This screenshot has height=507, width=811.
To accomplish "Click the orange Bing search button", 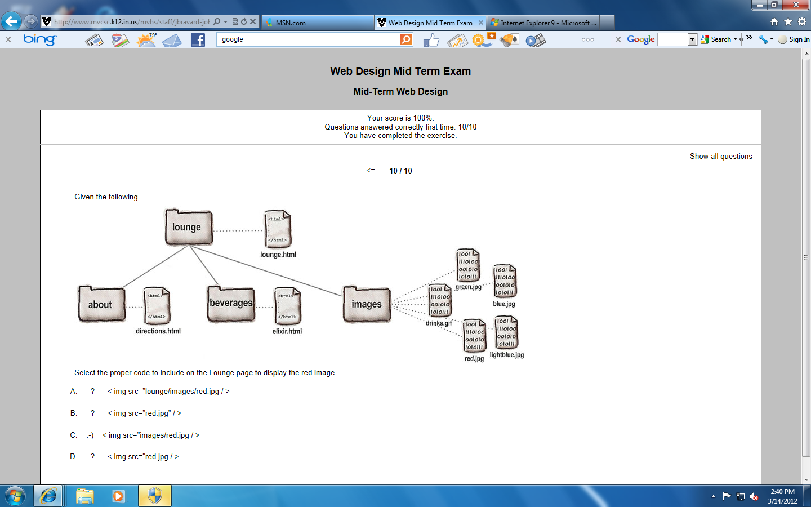I will point(406,39).
